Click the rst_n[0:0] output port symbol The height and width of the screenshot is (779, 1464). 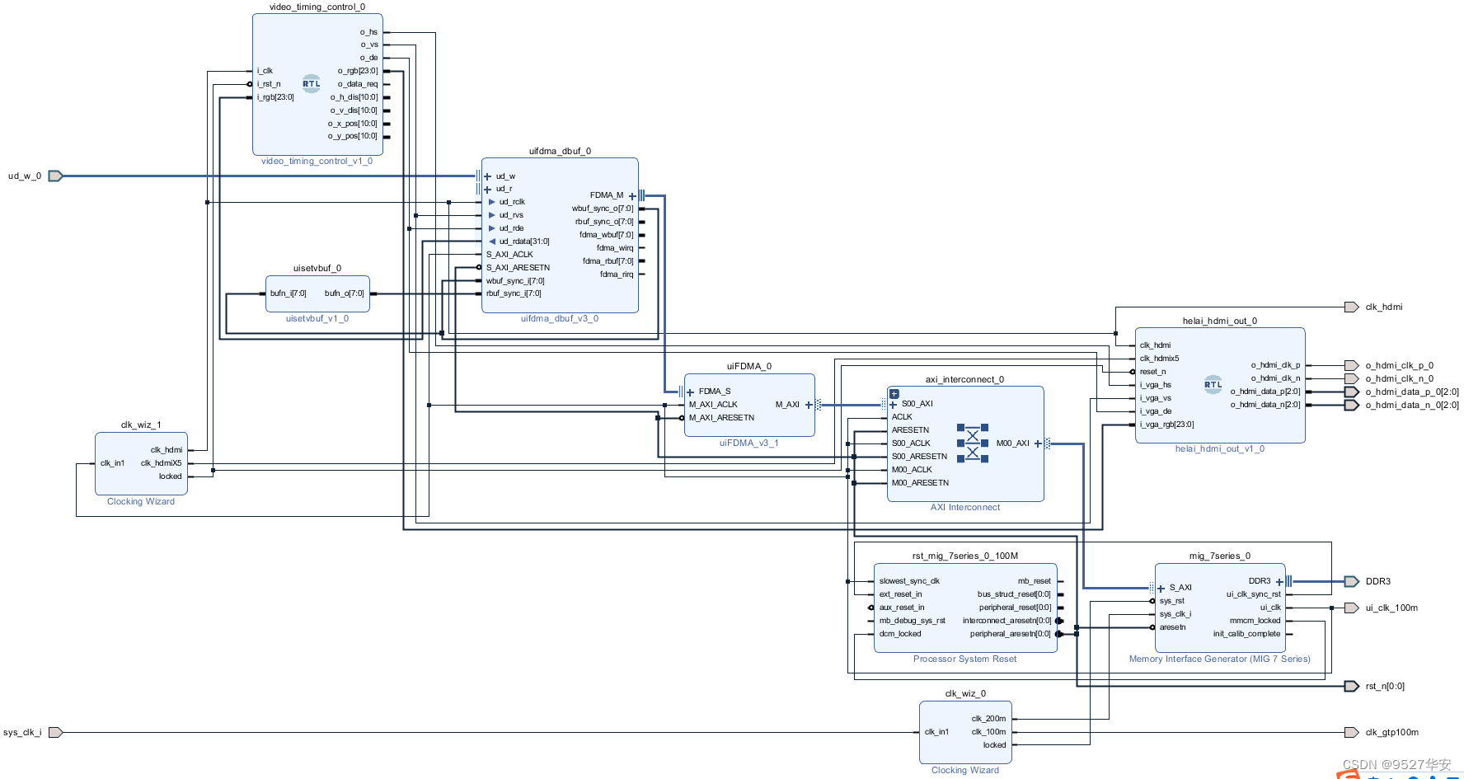pos(1351,686)
